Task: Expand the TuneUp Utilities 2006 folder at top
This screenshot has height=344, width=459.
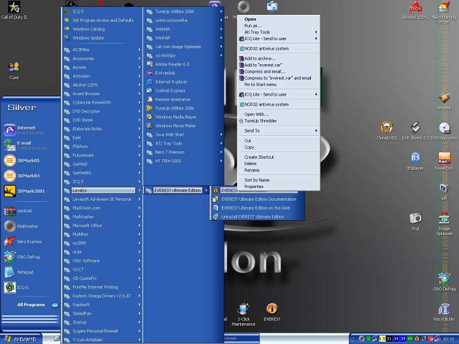Action: [x=184, y=11]
